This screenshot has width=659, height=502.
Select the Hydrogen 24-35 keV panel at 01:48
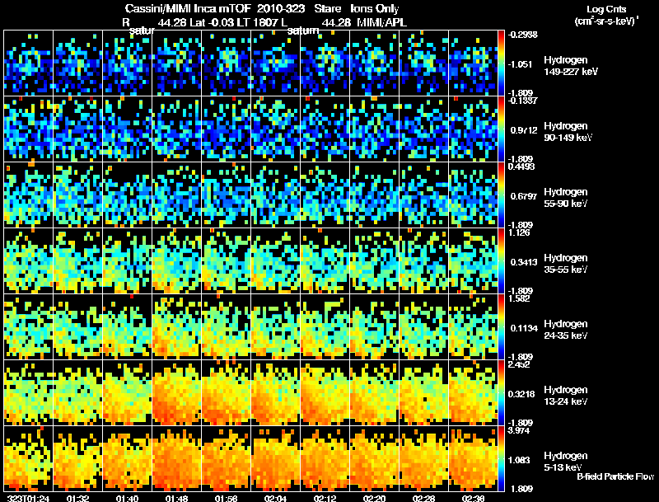pyautogui.click(x=176, y=327)
